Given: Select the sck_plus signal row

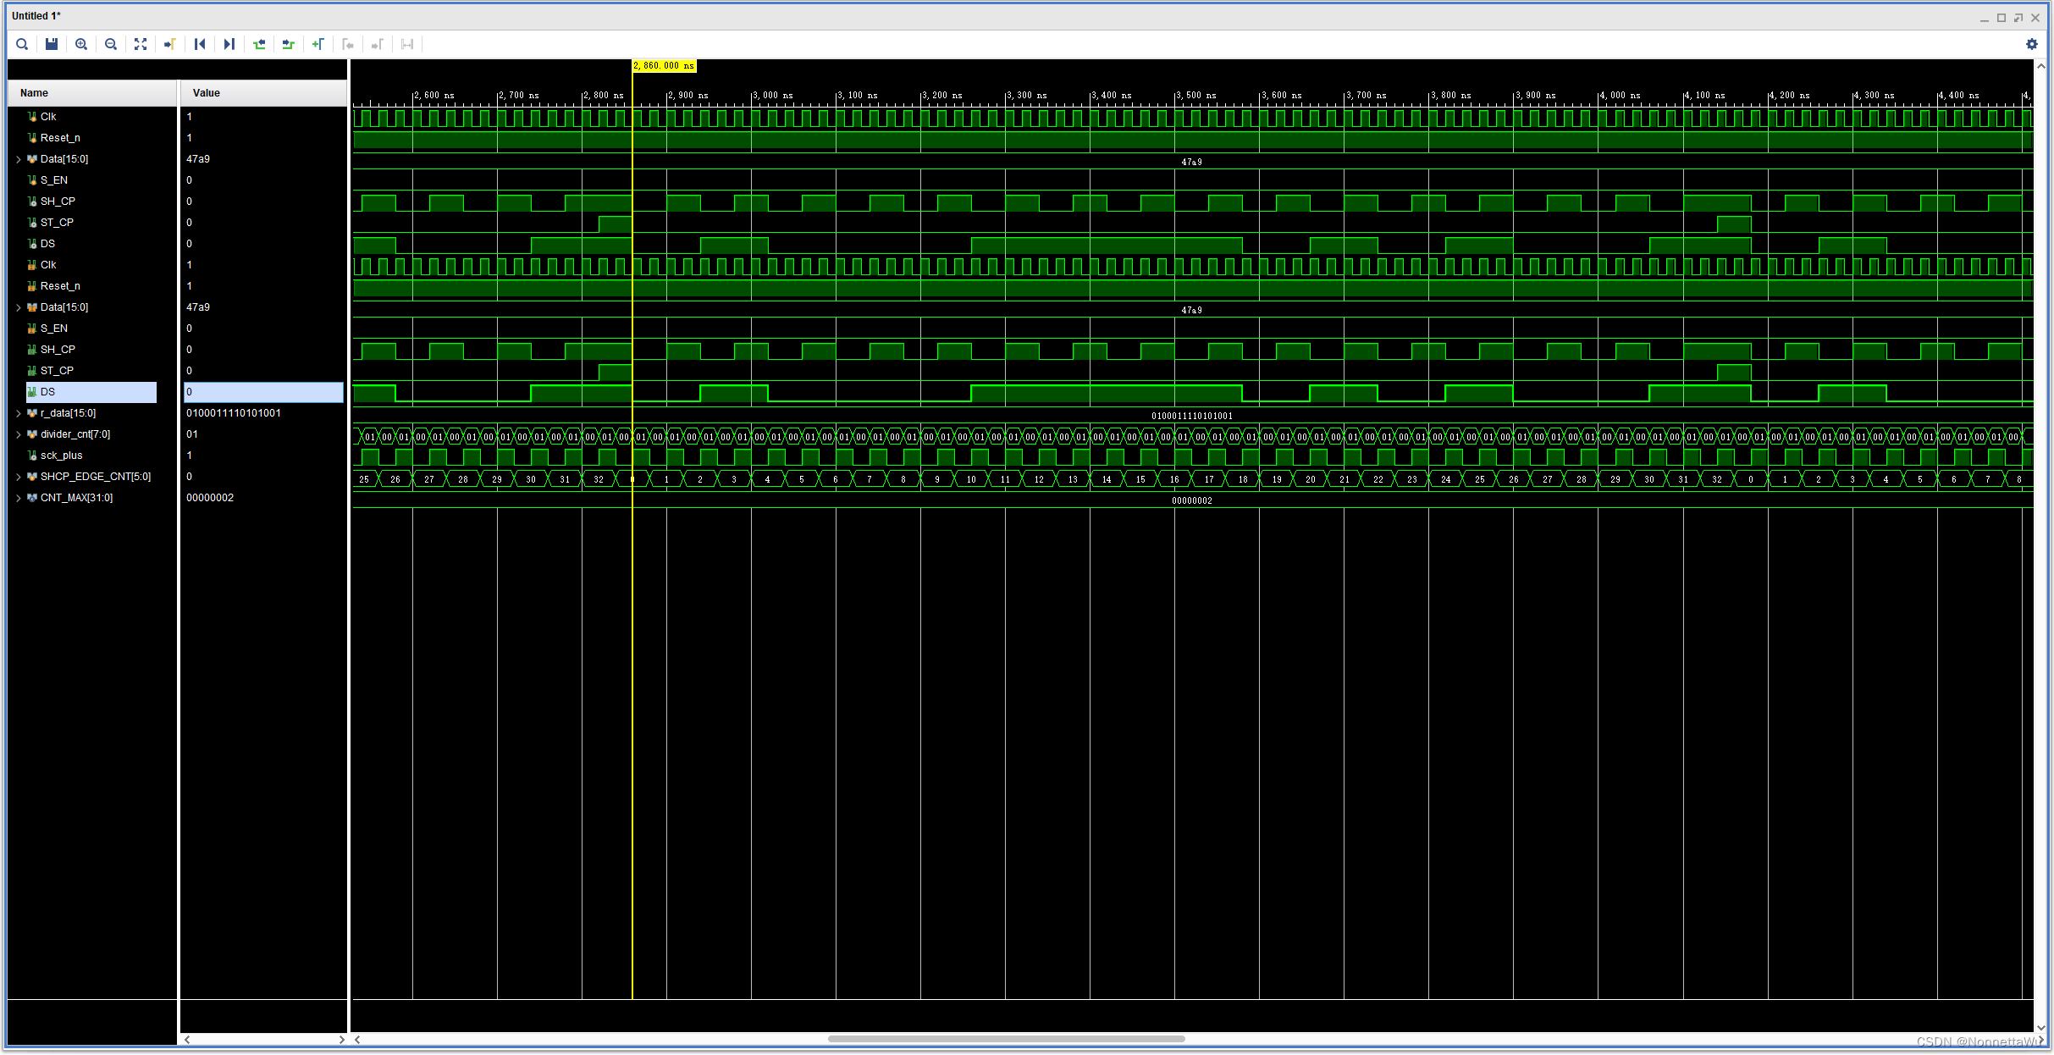Looking at the screenshot, I should [x=62, y=456].
